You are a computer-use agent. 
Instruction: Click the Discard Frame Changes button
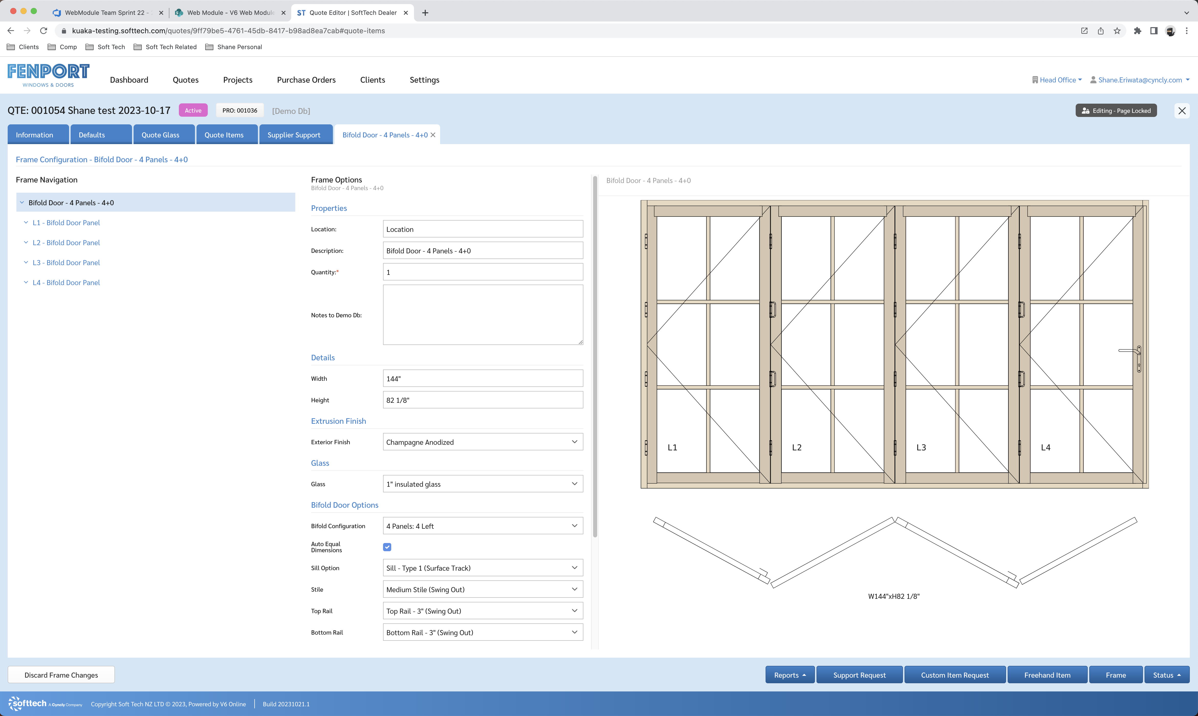61,675
